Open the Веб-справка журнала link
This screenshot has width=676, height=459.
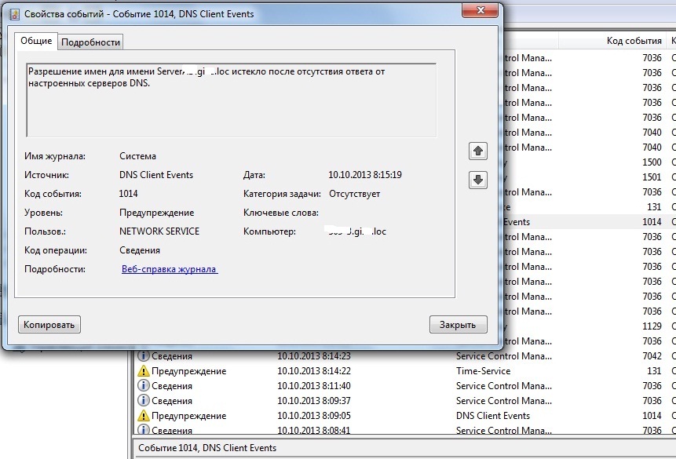click(170, 269)
